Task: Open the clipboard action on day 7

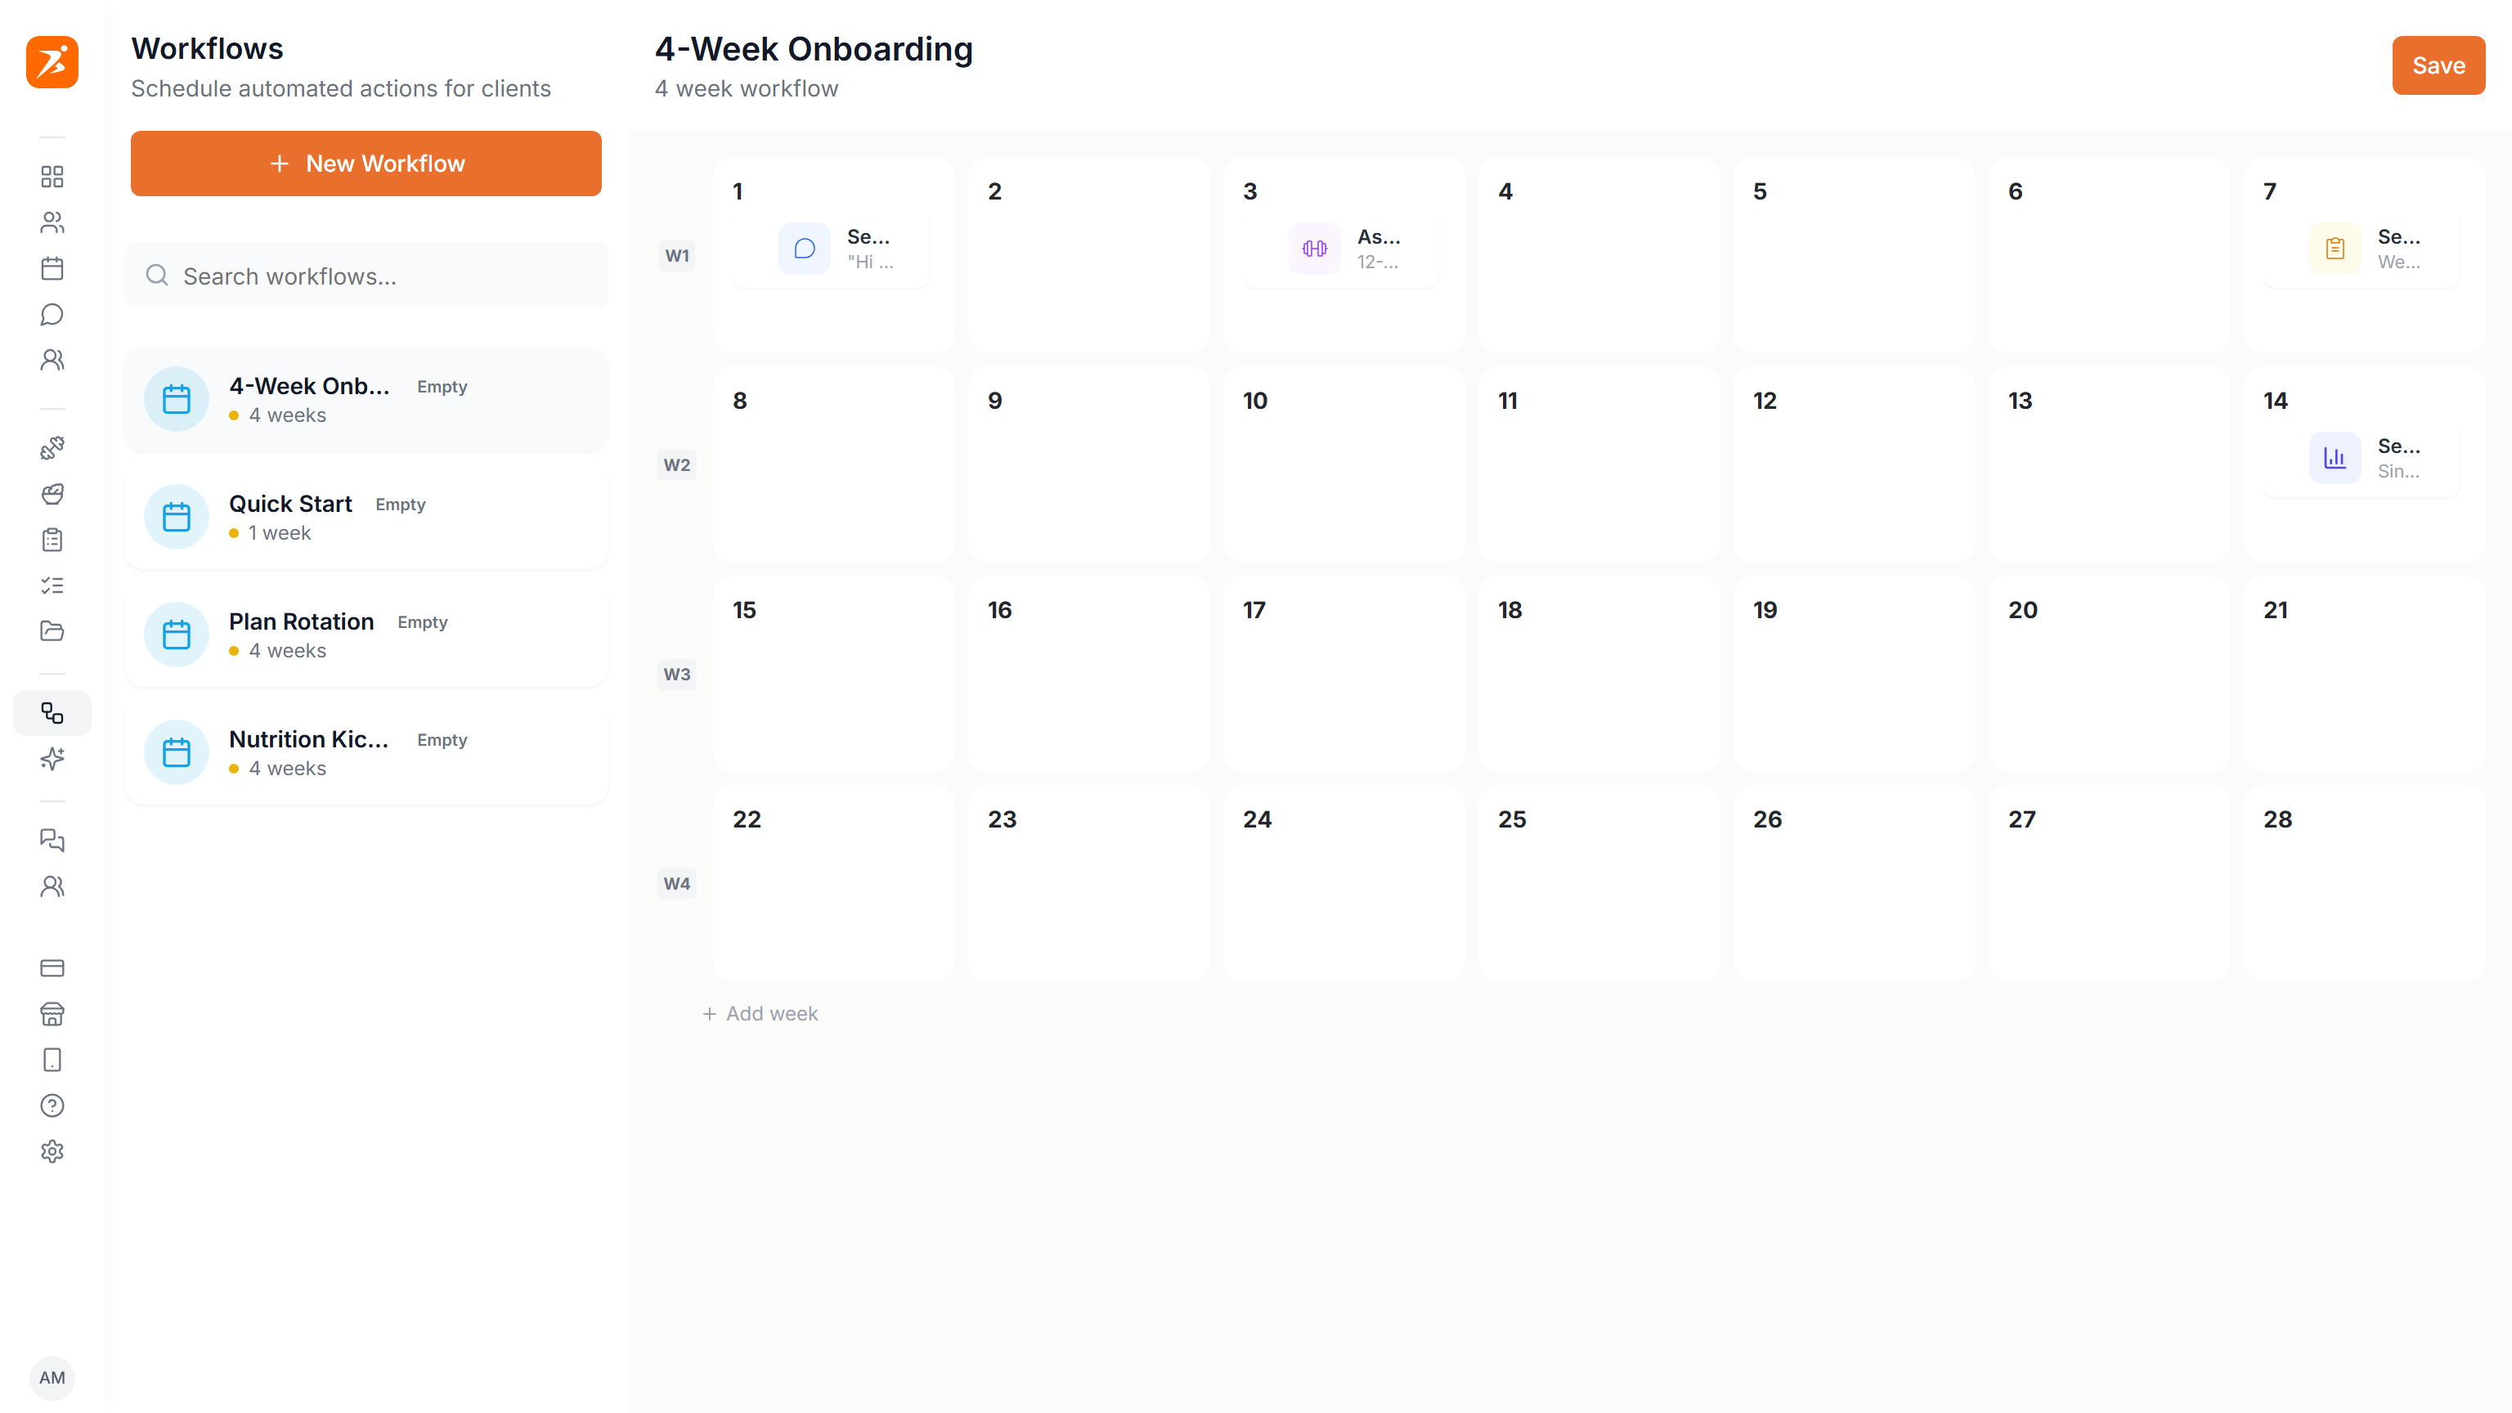Action: point(2361,249)
